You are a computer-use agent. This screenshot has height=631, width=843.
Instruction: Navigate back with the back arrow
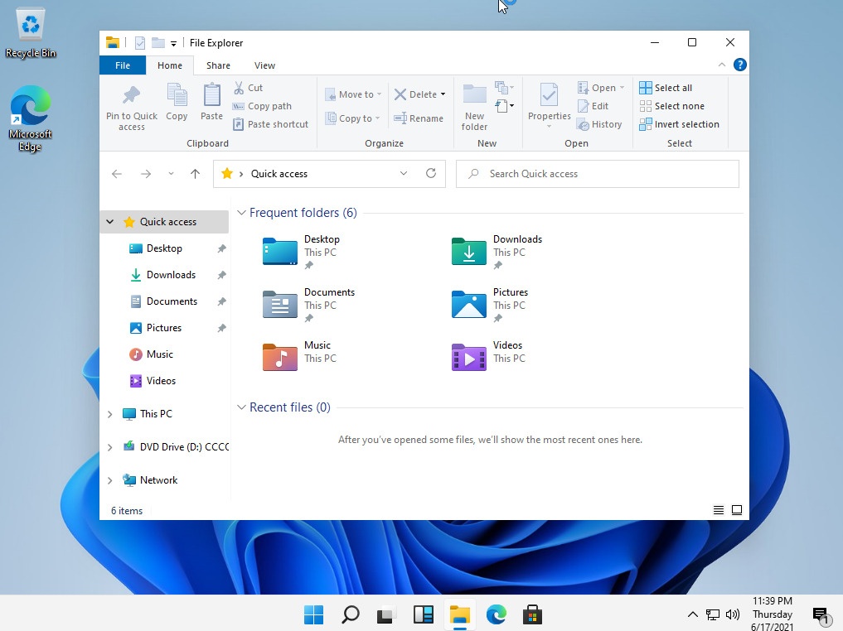point(117,173)
